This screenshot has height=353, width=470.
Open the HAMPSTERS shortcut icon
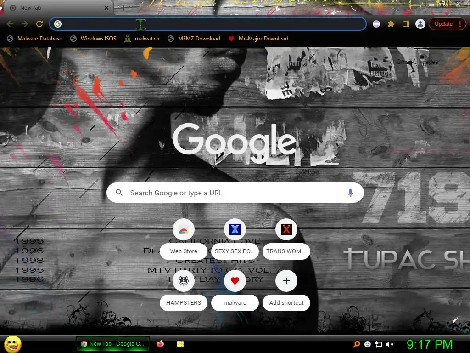(x=184, y=281)
